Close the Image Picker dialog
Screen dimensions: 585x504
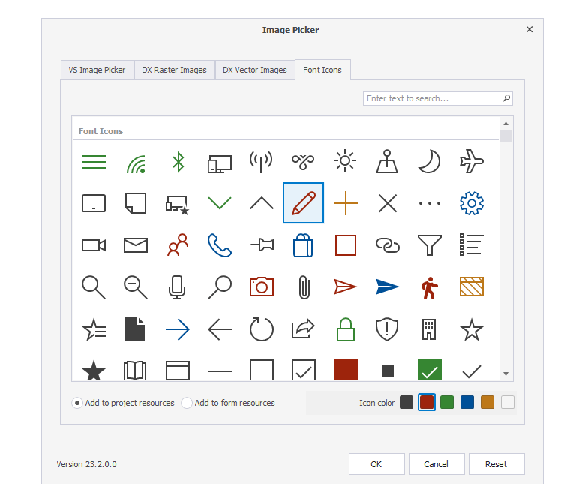click(529, 29)
